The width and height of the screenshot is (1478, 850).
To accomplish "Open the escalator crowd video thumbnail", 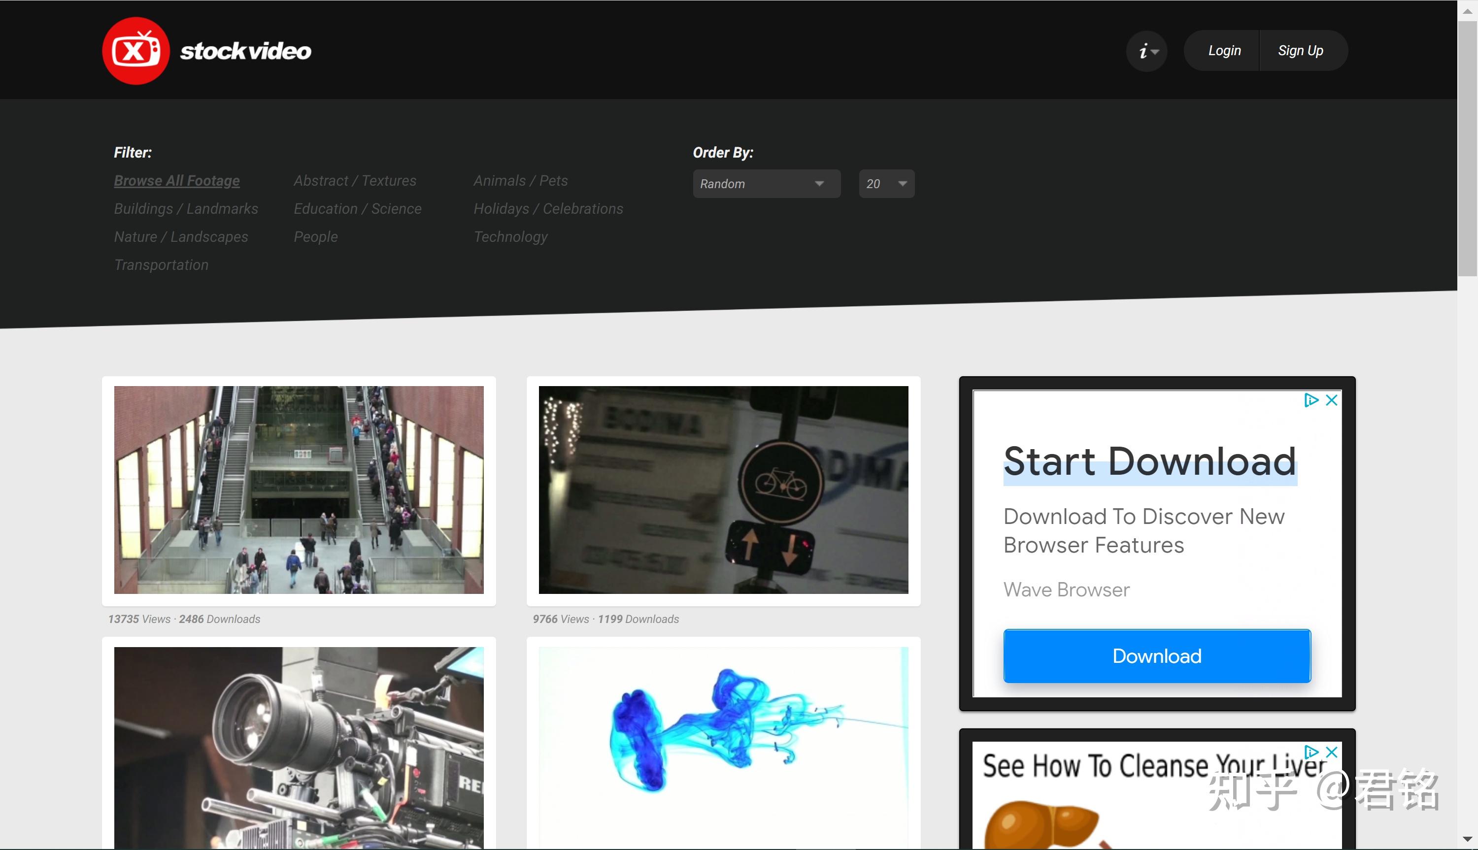I will tap(299, 490).
